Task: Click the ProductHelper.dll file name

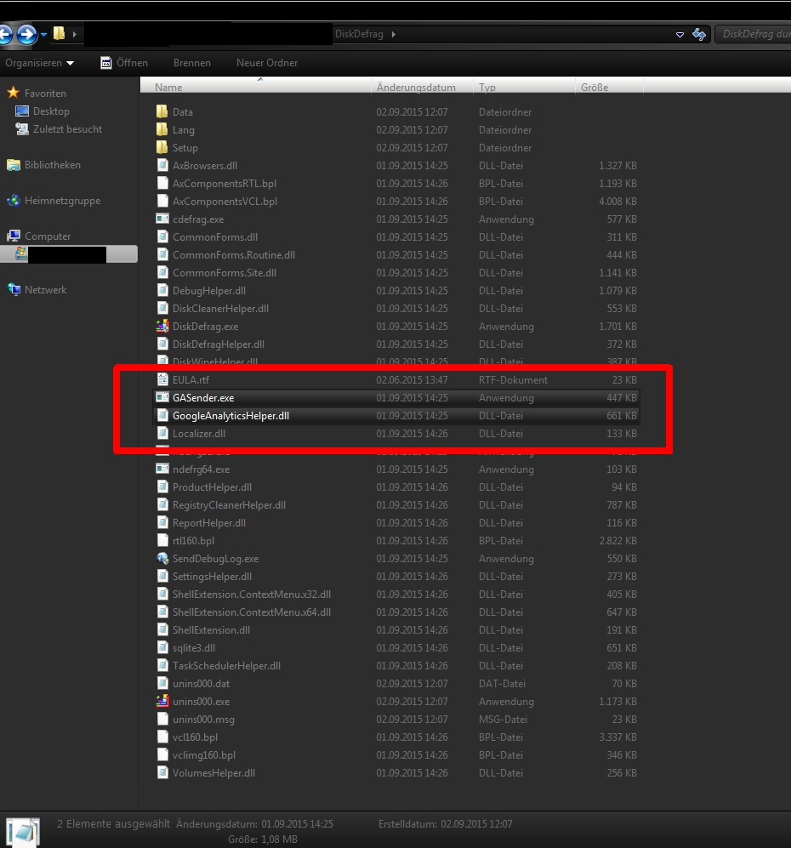Action: tap(212, 487)
